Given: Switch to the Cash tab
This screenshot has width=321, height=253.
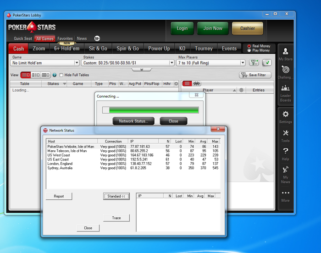Looking at the screenshot, I should click(x=19, y=49).
